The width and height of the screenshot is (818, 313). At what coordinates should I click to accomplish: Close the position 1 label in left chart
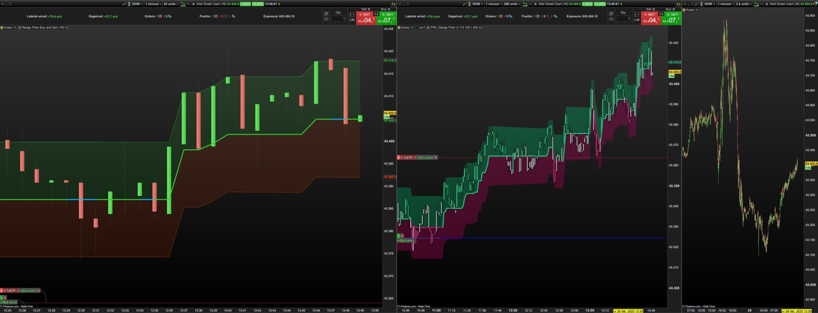5,297
